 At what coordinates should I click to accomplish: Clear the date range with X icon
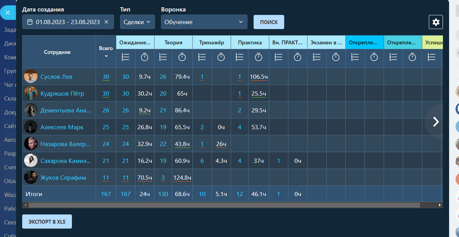click(106, 22)
